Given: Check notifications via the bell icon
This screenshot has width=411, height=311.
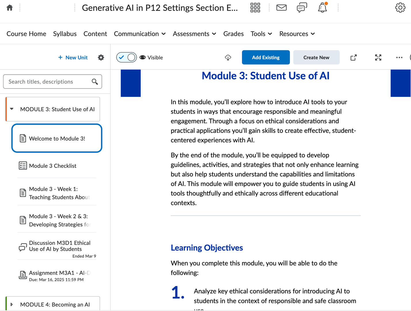Looking at the screenshot, I should point(322,8).
